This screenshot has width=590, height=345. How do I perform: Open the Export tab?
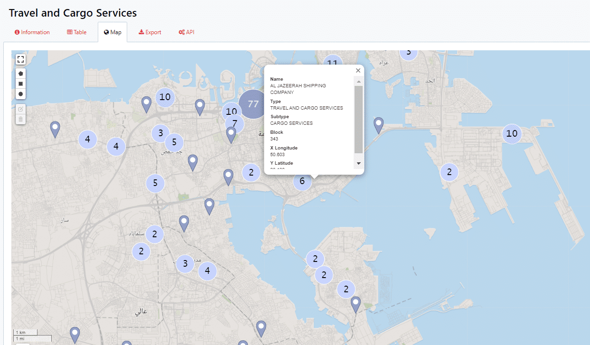click(150, 32)
